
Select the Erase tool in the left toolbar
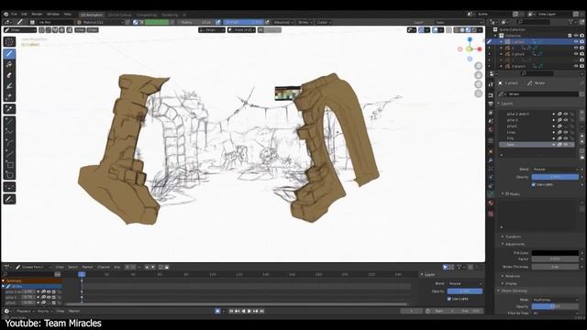point(9,75)
